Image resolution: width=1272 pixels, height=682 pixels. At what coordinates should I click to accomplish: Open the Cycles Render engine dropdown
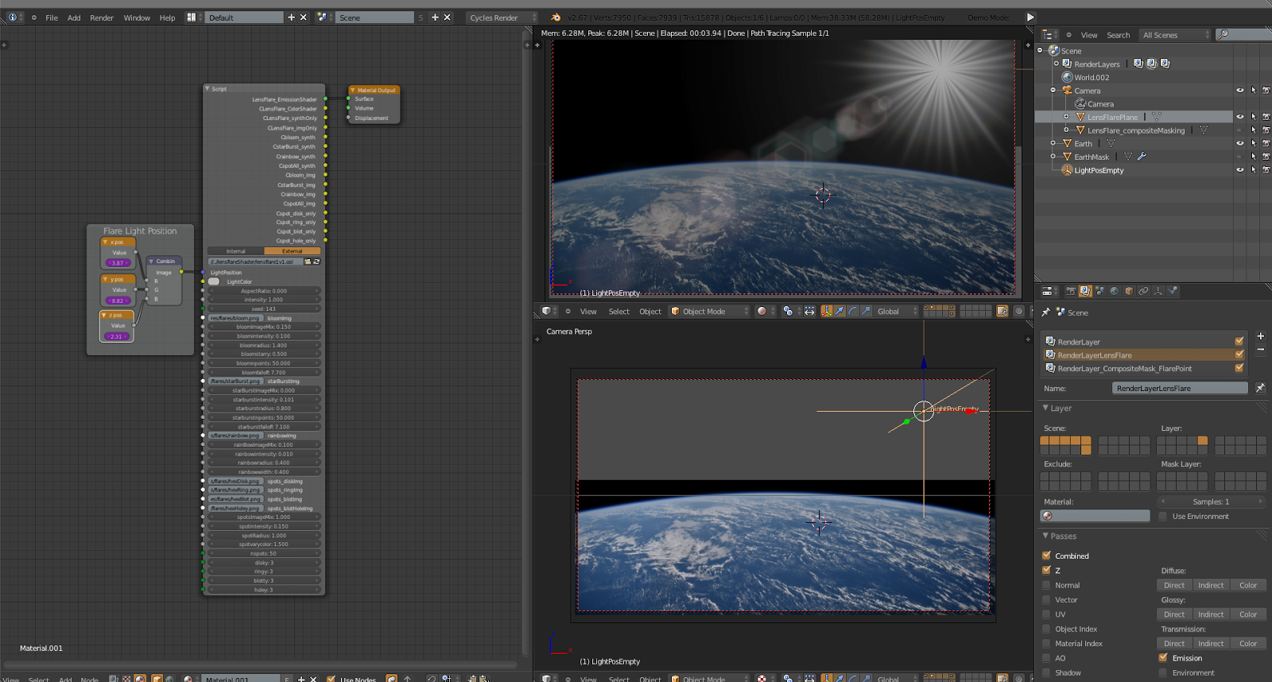[x=502, y=17]
